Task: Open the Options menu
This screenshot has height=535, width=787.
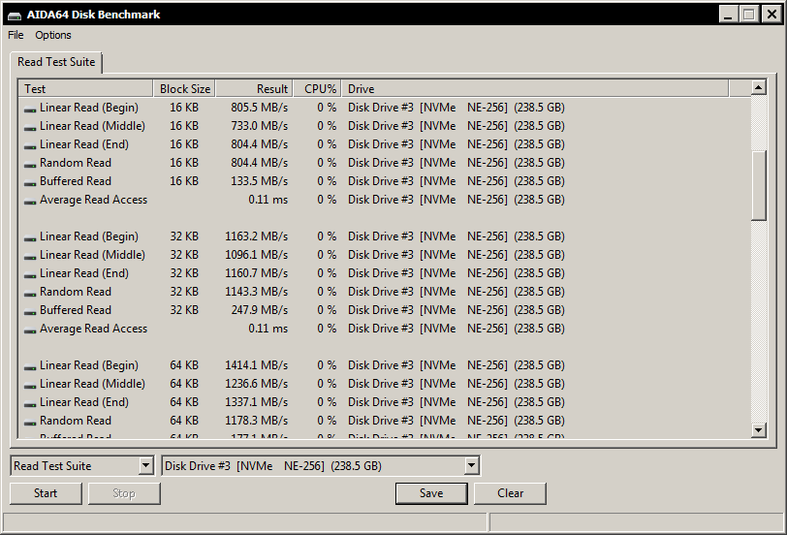Action: coord(53,35)
